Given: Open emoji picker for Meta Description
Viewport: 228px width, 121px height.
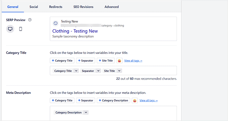Looking at the screenshot, I should [x=135, y=101].
